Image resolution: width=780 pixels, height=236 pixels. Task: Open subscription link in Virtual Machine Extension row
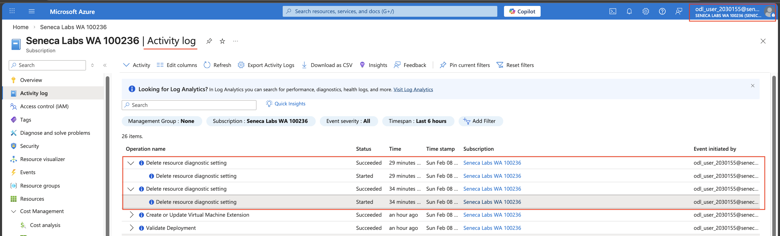coord(492,215)
